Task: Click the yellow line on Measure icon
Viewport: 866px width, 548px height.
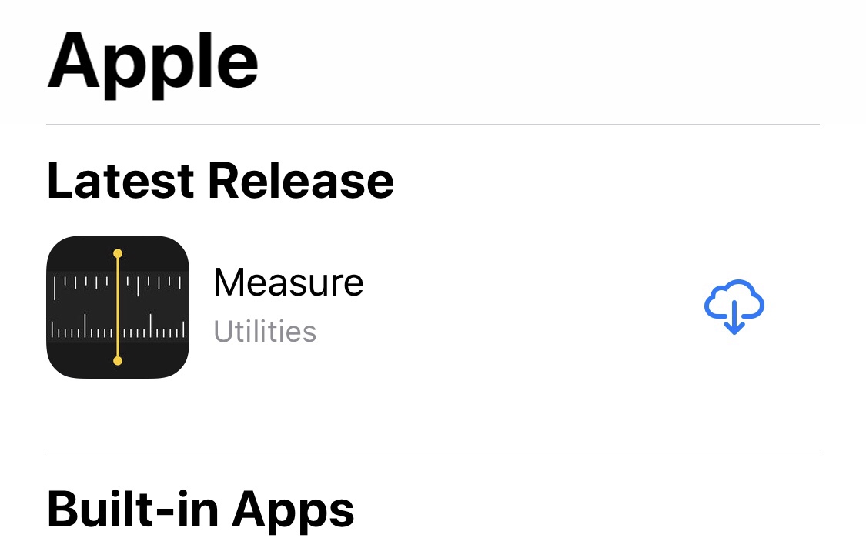Action: (118, 306)
